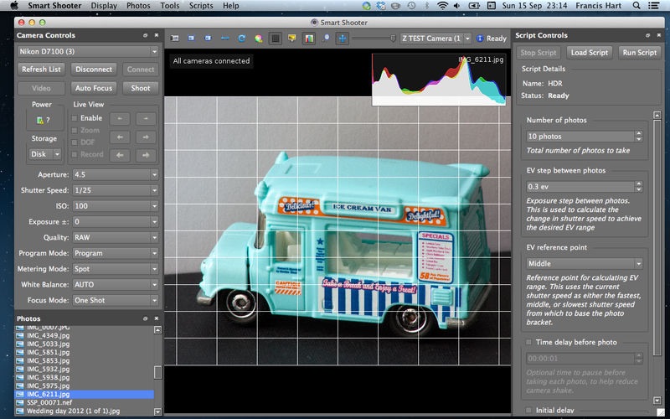The image size is (670, 419).
Task: Open the Tools menu
Action: (x=170, y=6)
